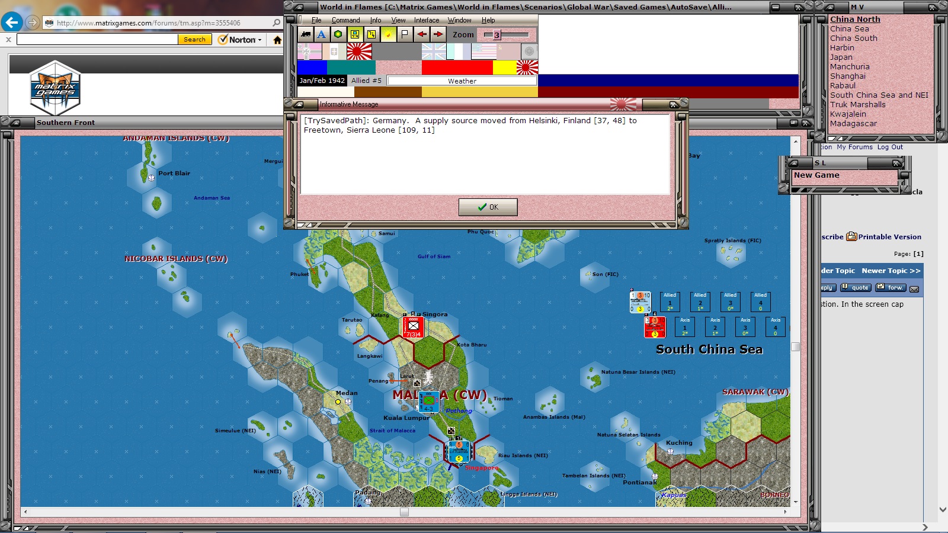Click the Axis 4 sea box section

tap(776, 327)
